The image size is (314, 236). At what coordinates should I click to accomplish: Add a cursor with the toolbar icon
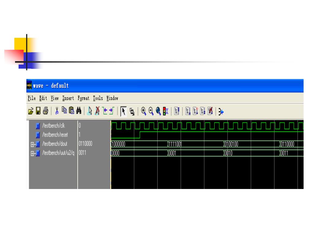click(90, 111)
